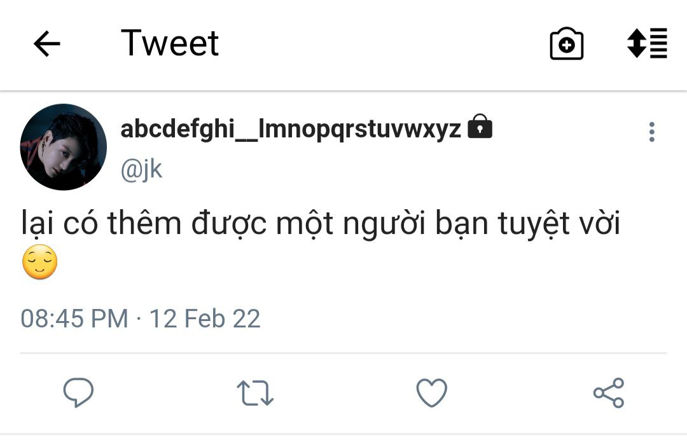
Task: Share the tweet via the share icon
Action: [x=609, y=393]
